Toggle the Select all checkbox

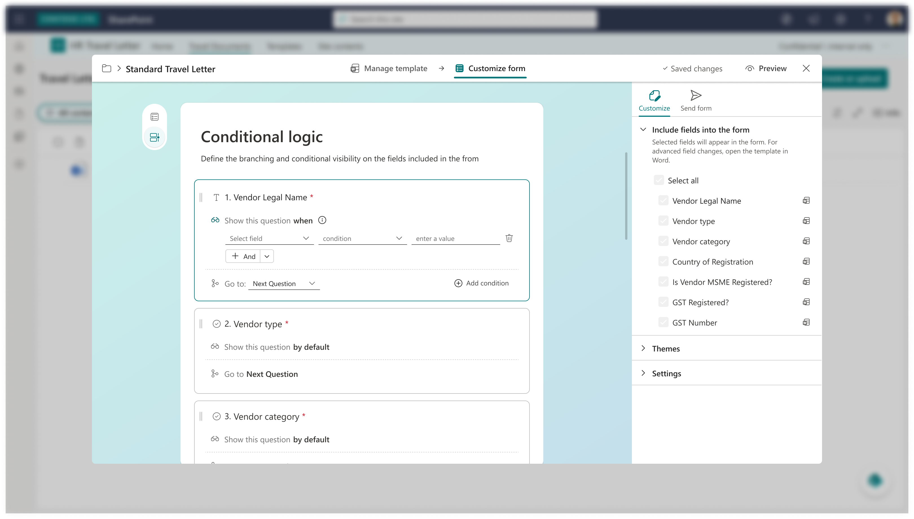pos(658,180)
